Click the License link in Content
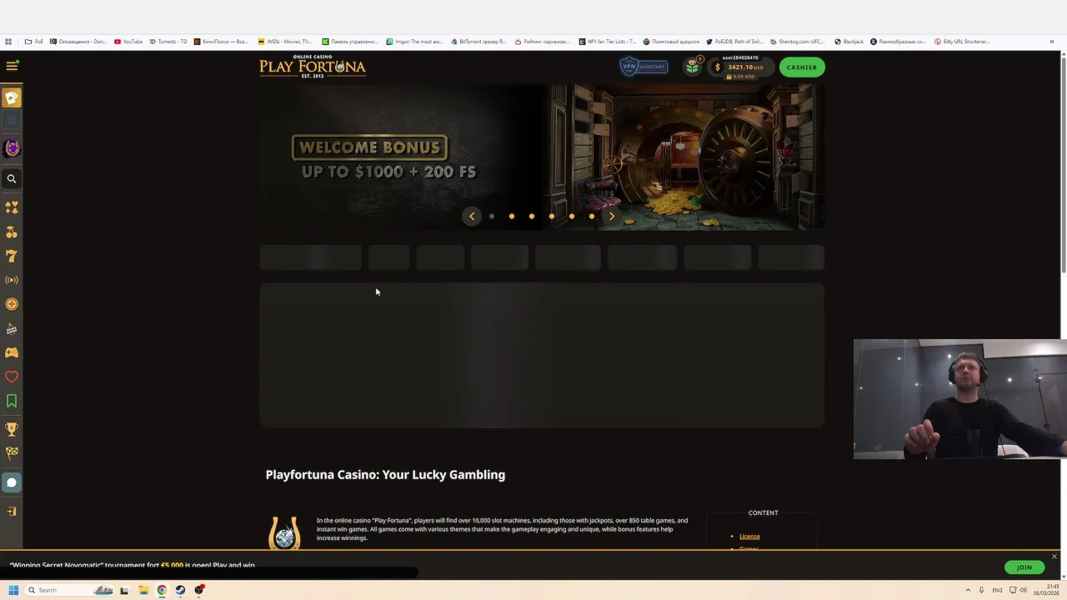The width and height of the screenshot is (1067, 600). click(x=749, y=537)
